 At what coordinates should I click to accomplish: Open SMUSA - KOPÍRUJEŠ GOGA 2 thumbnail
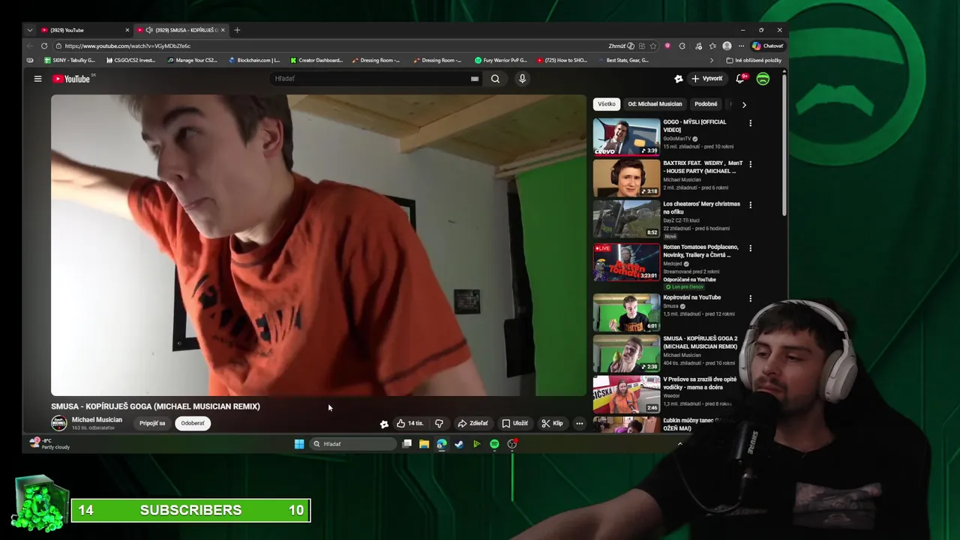pyautogui.click(x=626, y=352)
